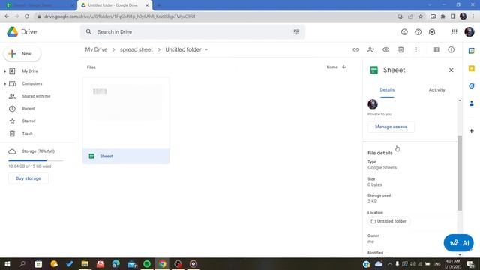Open the Name sort options

tap(332, 67)
